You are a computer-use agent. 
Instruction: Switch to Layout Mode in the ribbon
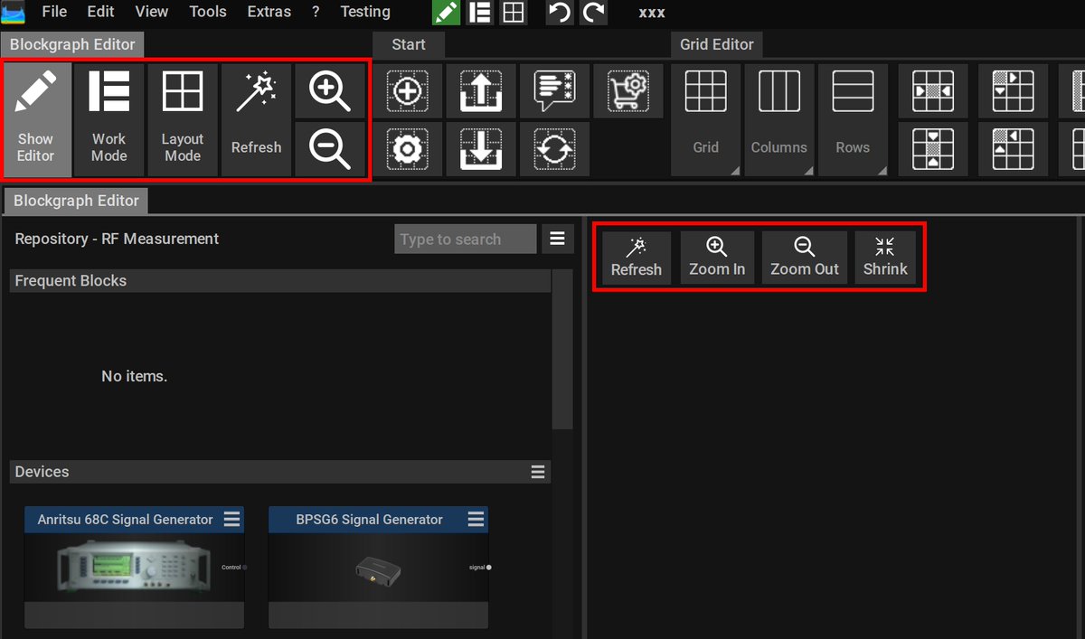point(183,119)
